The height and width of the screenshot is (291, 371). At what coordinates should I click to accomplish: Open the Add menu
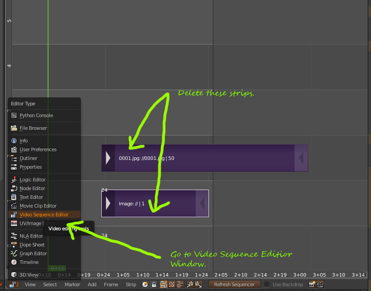pyautogui.click(x=92, y=284)
